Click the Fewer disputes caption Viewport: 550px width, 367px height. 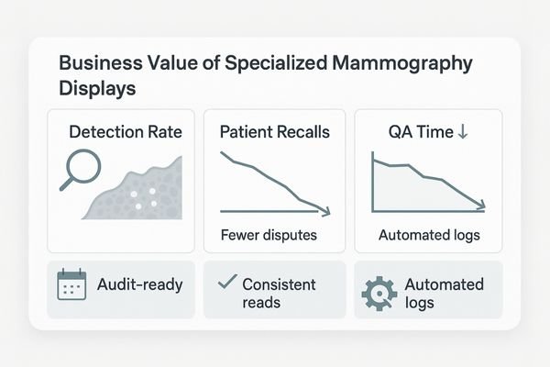[269, 235]
